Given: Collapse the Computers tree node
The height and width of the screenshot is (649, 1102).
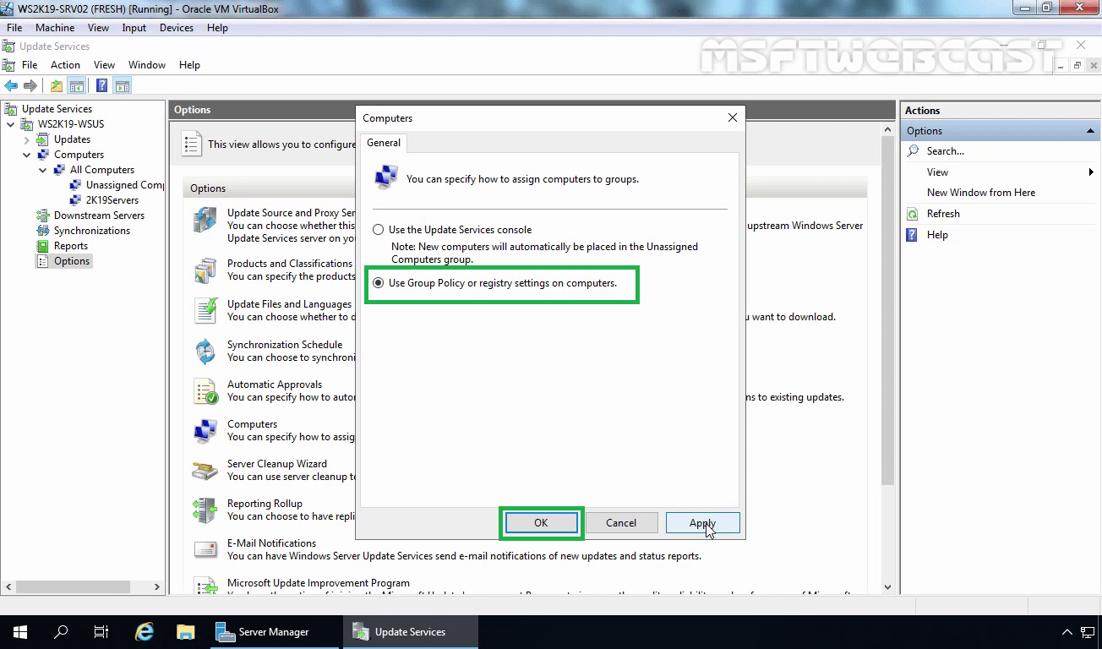Looking at the screenshot, I should [x=26, y=155].
